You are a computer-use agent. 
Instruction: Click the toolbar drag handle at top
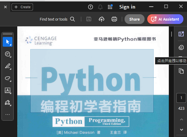(x=8, y=34)
